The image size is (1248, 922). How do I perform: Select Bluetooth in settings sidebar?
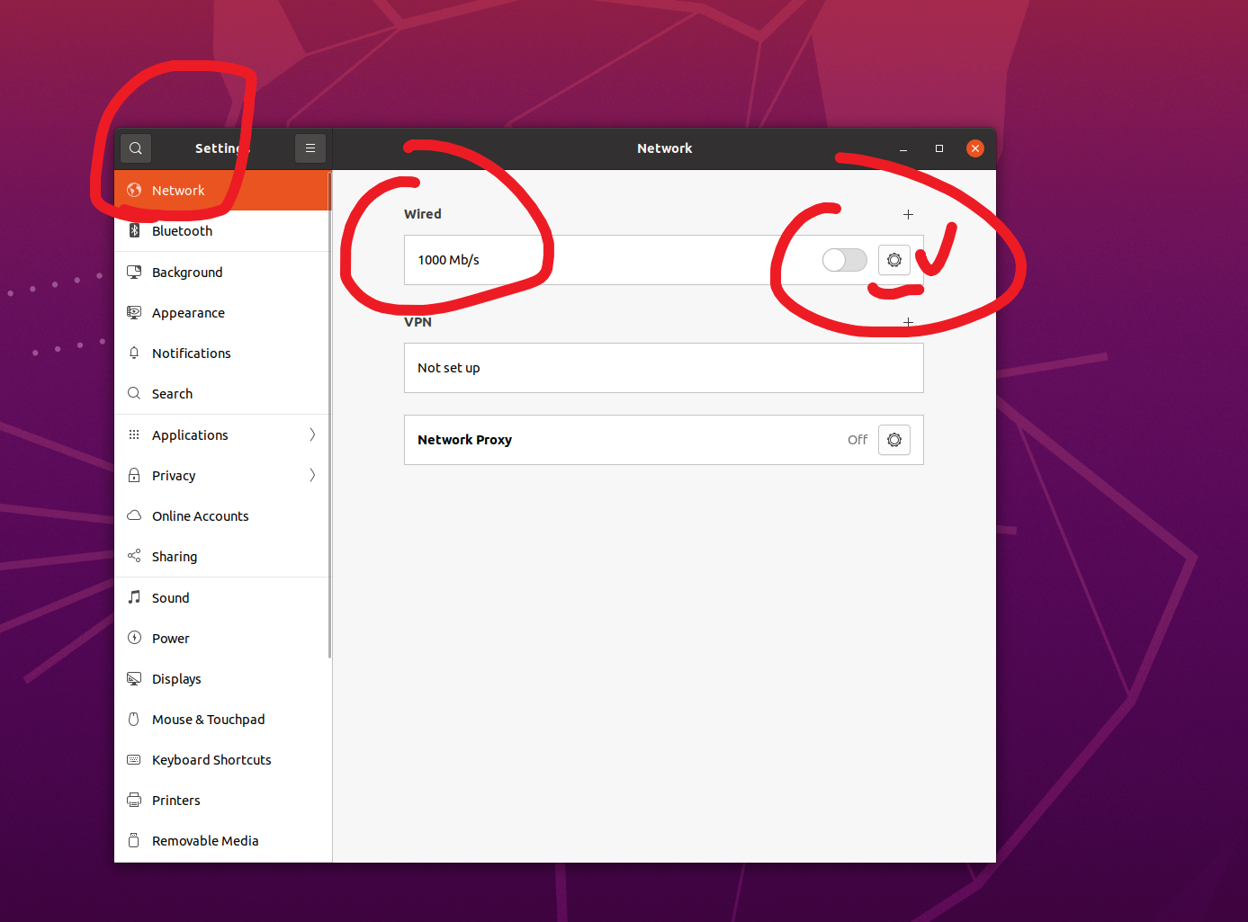[x=222, y=231]
